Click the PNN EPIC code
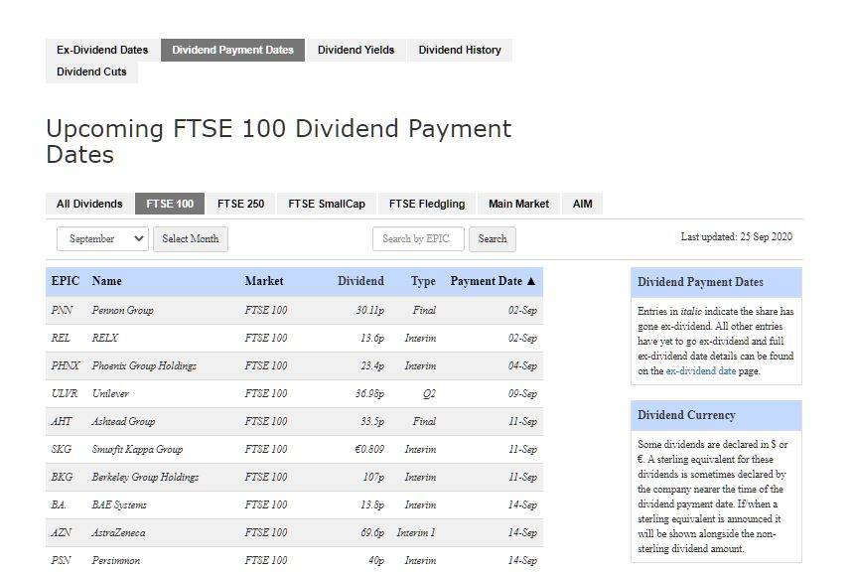Image resolution: width=851 pixels, height=573 pixels. coord(62,311)
